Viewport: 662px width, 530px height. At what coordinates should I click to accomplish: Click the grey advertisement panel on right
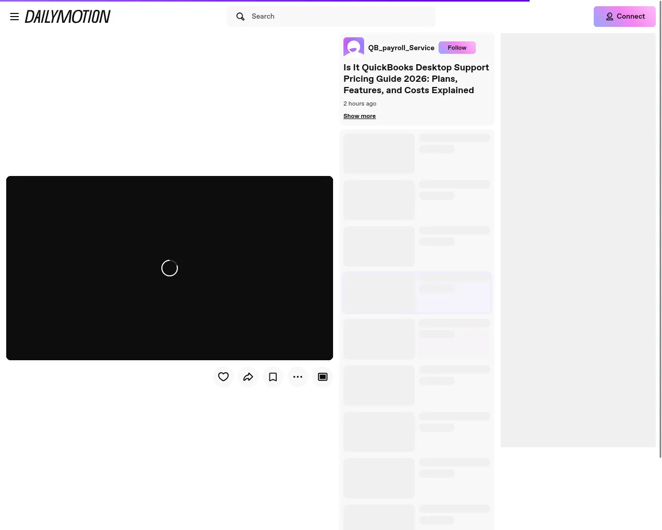578,240
